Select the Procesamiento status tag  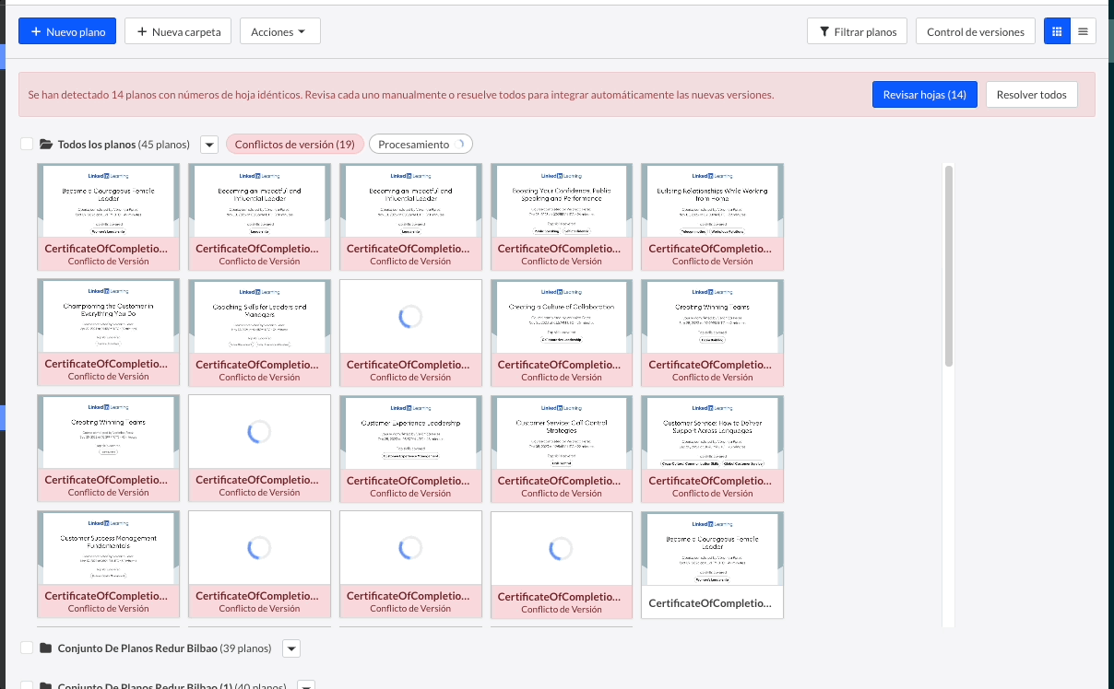click(421, 145)
